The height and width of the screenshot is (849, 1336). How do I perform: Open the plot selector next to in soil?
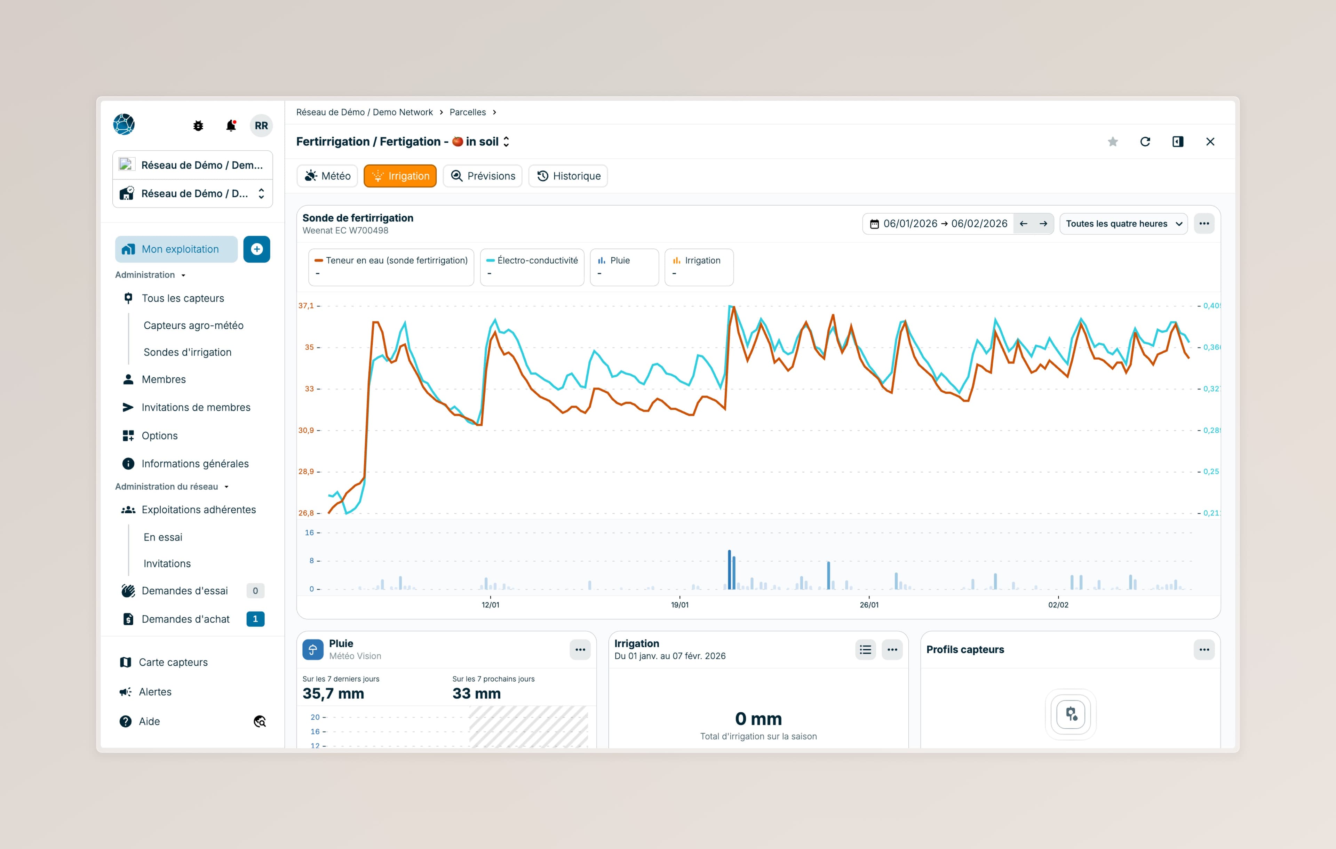pos(506,142)
